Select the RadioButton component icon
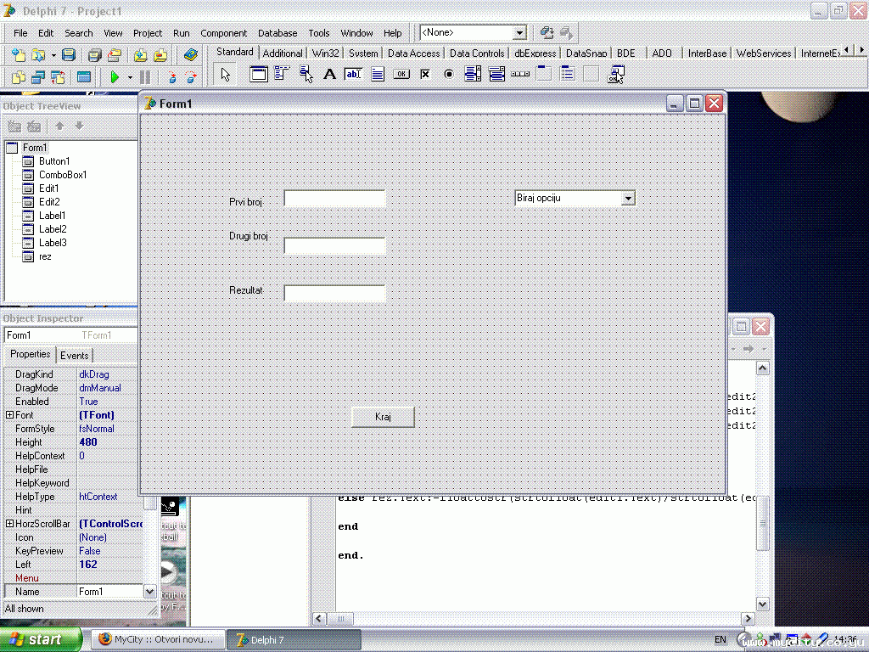The width and height of the screenshot is (869, 652). point(449,74)
